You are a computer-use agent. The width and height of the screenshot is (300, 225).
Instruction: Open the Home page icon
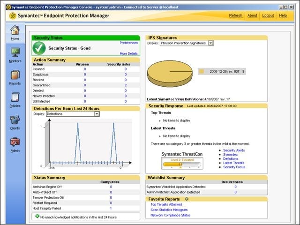click(15, 30)
